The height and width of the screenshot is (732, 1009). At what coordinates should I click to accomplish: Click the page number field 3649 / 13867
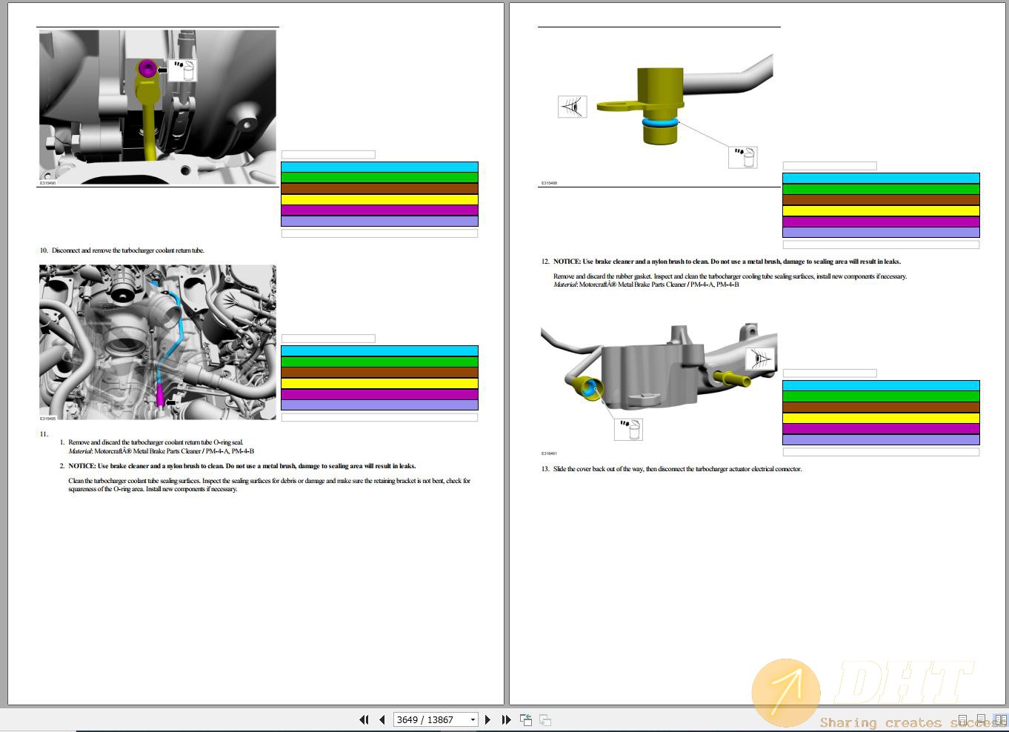[430, 719]
